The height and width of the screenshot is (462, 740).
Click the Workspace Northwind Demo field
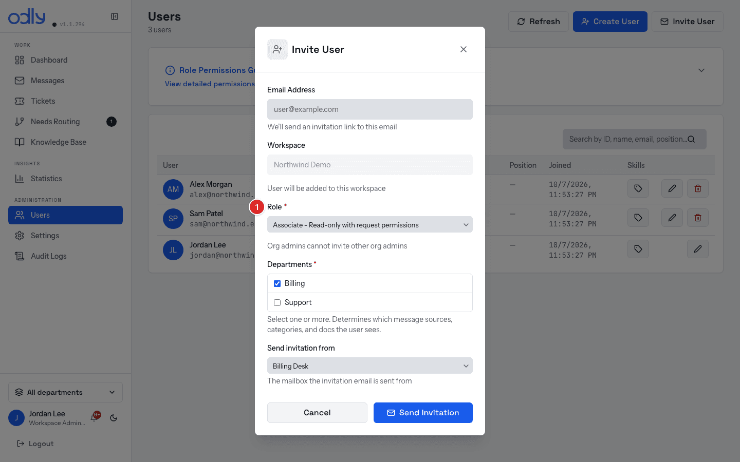(370, 165)
